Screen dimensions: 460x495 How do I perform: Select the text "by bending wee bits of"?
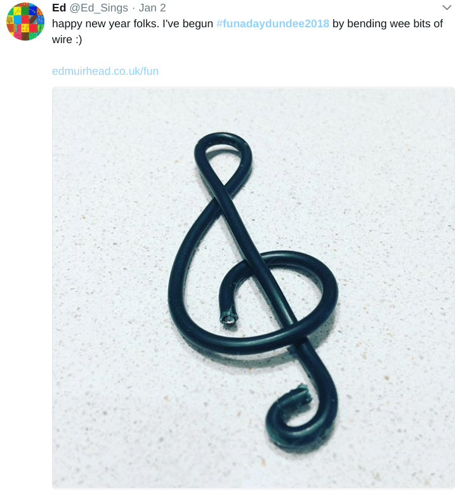(388, 24)
